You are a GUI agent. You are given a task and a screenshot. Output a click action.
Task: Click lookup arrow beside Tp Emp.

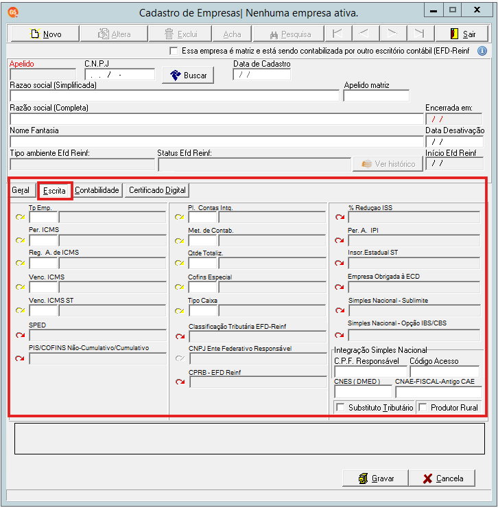(x=21, y=217)
